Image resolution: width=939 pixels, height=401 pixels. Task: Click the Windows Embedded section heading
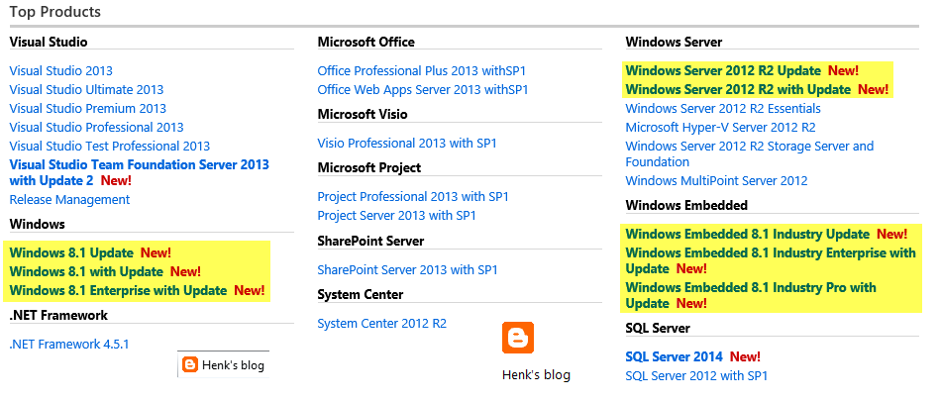686,205
